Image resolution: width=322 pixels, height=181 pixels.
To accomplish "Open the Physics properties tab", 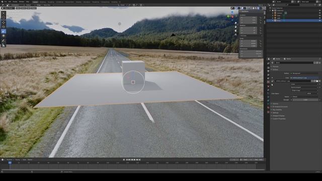I will [268, 97].
